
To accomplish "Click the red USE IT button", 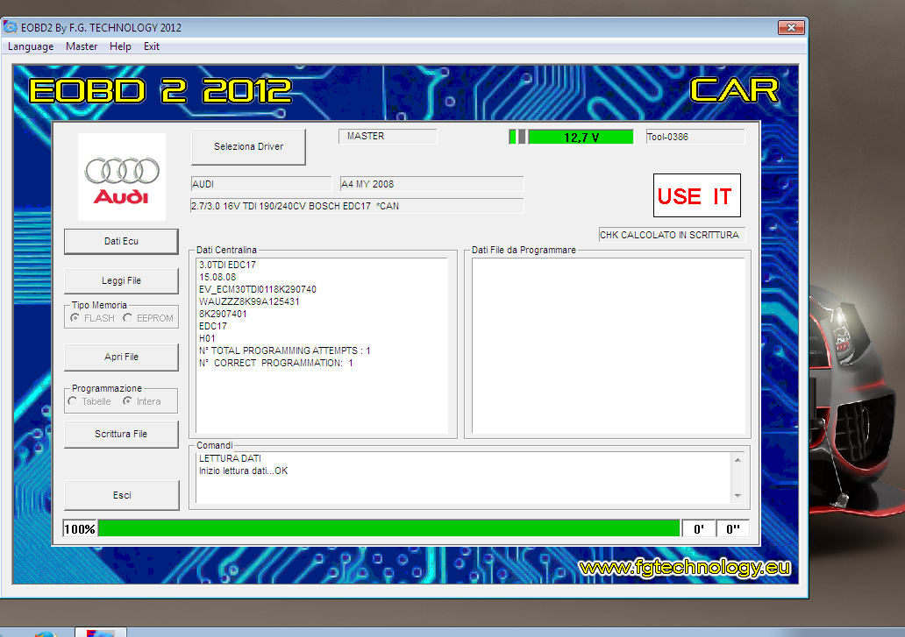I will (696, 195).
